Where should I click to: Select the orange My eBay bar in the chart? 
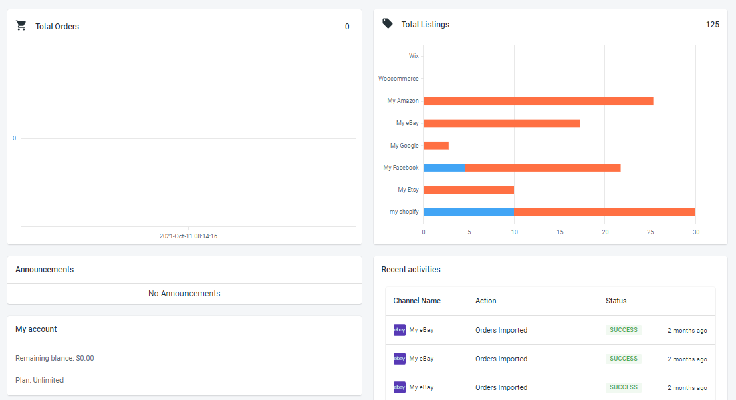tap(502, 123)
